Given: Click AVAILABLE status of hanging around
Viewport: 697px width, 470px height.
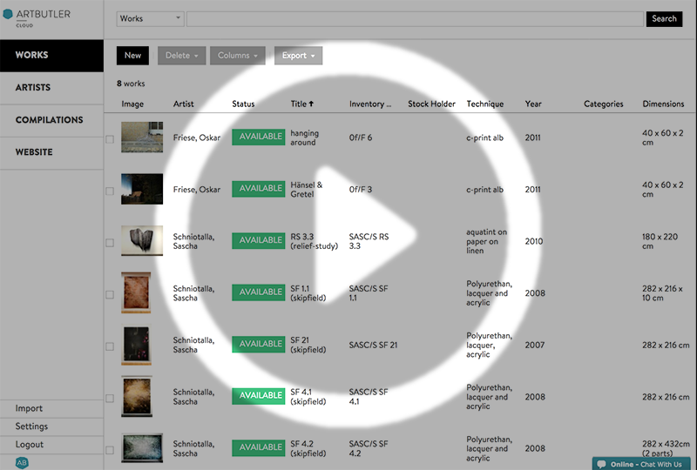Looking at the screenshot, I should pos(258,137).
